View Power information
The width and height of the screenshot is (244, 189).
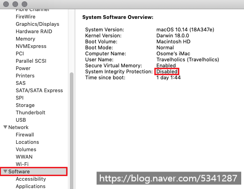23,68
